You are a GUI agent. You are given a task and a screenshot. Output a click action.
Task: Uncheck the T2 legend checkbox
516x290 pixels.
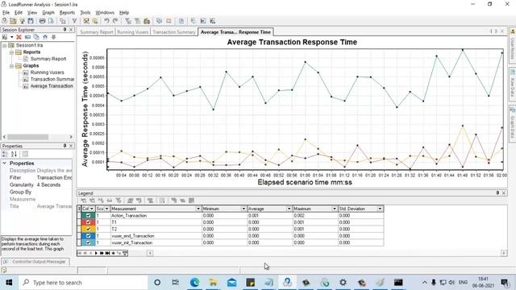tap(88, 229)
